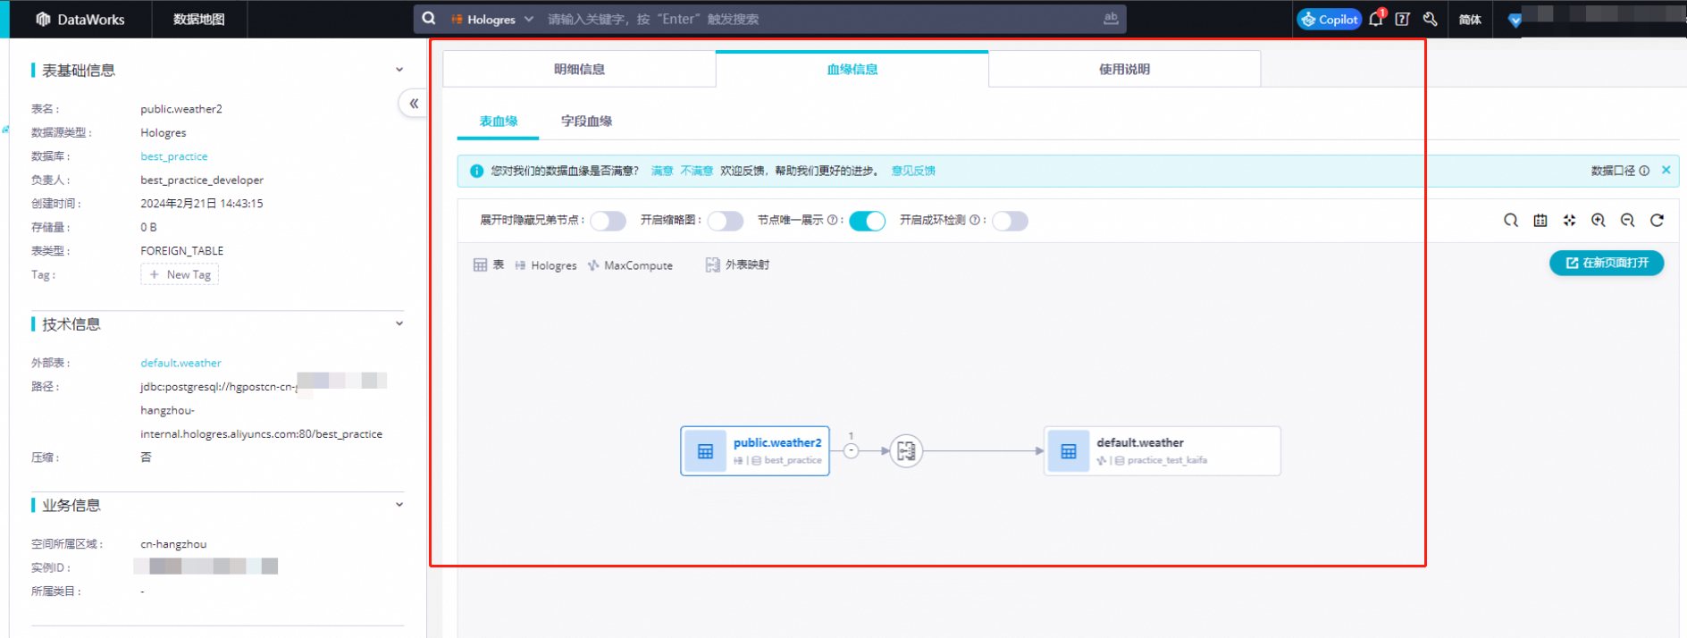1687x638 pixels.
Task: Open the help question-mark icon
Action: click(1403, 19)
